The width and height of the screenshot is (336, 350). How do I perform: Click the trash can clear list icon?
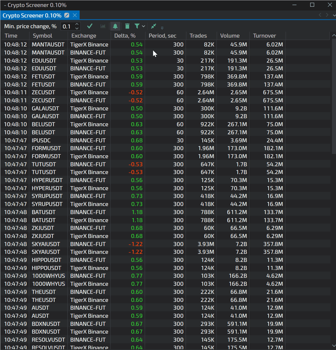pos(127,26)
